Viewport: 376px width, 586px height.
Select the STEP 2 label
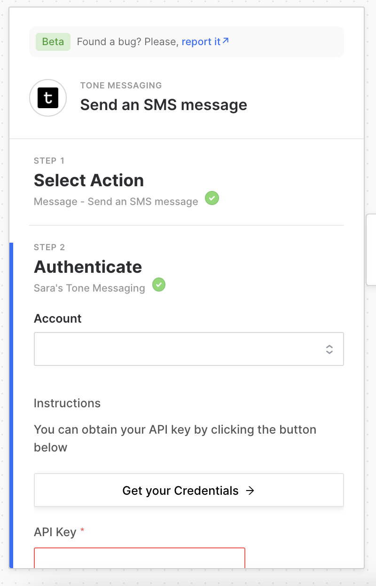tap(49, 247)
